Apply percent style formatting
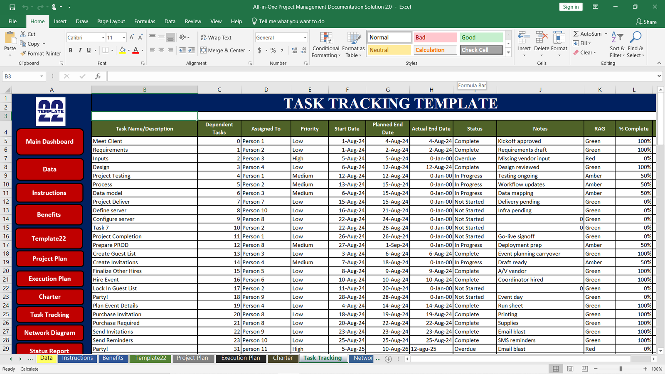The width and height of the screenshot is (665, 374). 273,50
